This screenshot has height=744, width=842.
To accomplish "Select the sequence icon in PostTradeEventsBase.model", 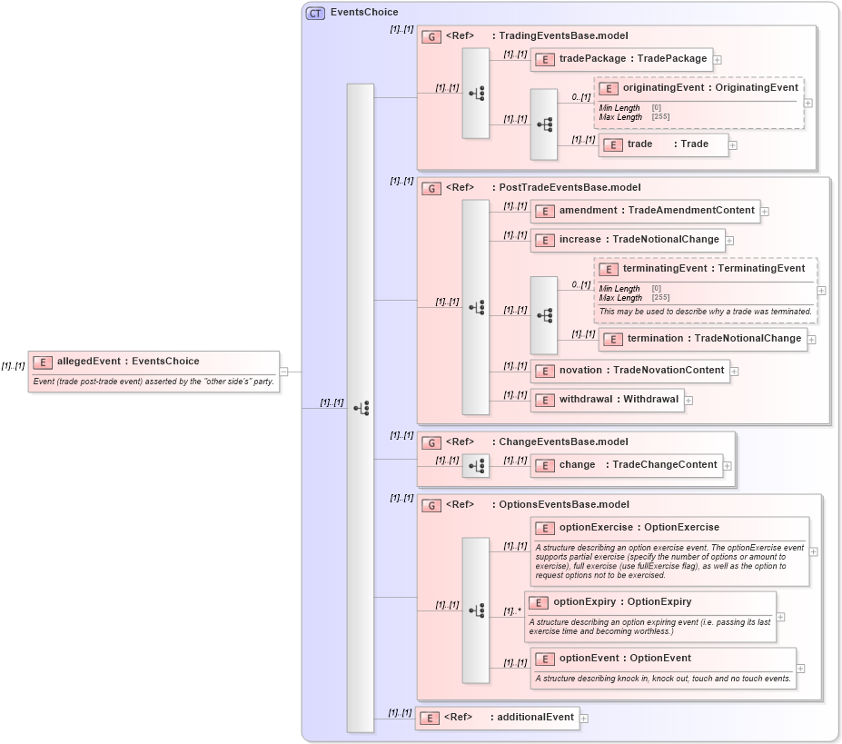I will (475, 306).
